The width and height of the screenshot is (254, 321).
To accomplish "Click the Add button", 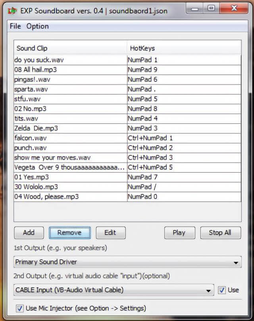I will pos(28,233).
